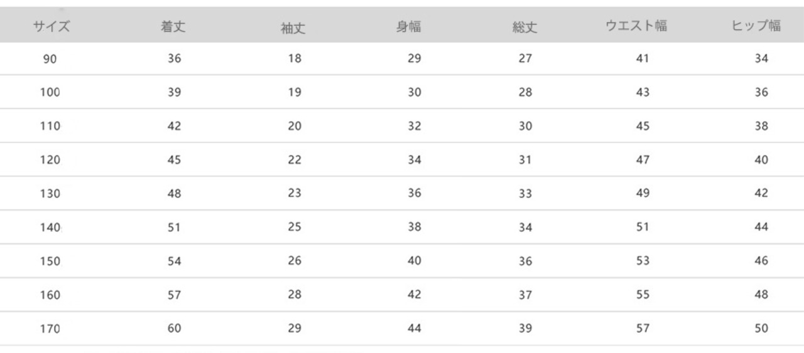Click the サイズ column header
This screenshot has height=353, width=804.
[x=52, y=26]
